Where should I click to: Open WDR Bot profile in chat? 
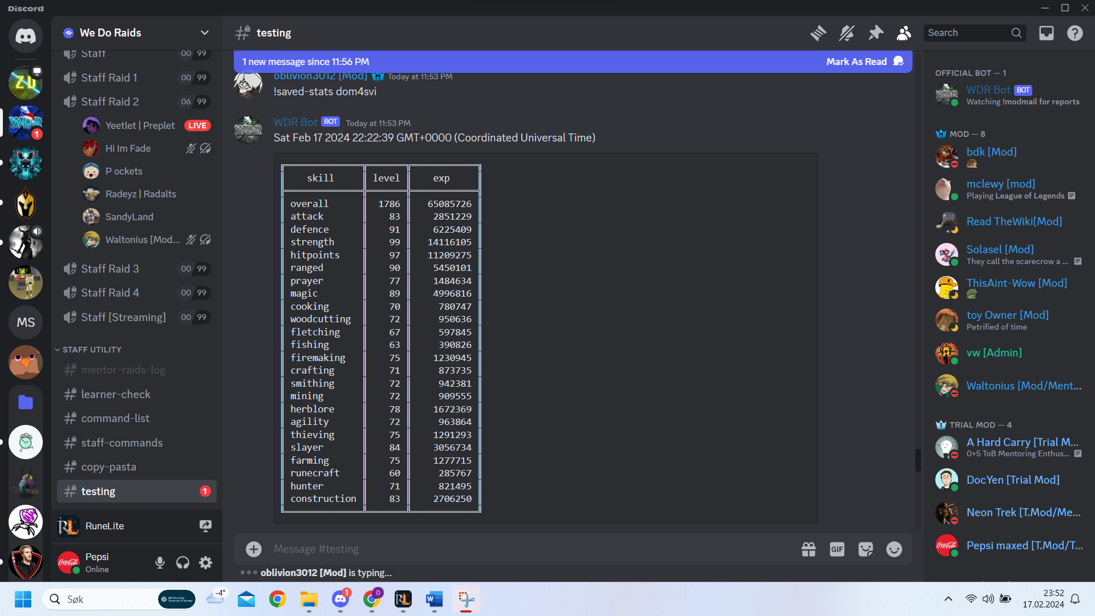tap(295, 122)
